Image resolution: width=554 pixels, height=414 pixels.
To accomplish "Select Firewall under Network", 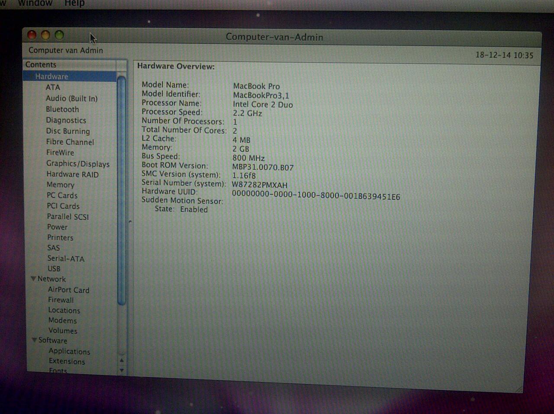I will click(x=61, y=300).
